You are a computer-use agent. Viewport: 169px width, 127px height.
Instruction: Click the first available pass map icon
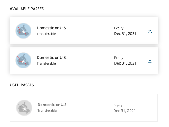(x=23, y=31)
